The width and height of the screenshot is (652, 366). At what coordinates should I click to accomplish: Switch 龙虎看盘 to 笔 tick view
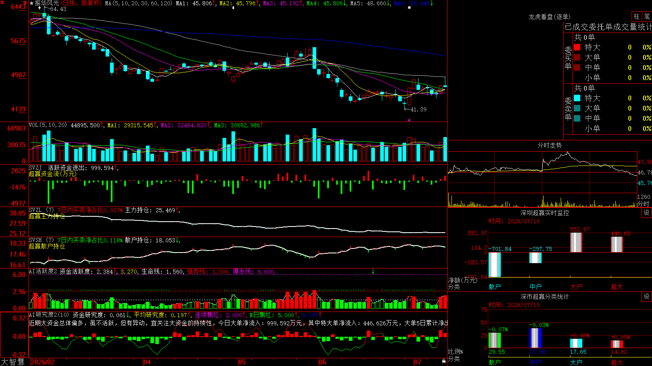(647, 16)
